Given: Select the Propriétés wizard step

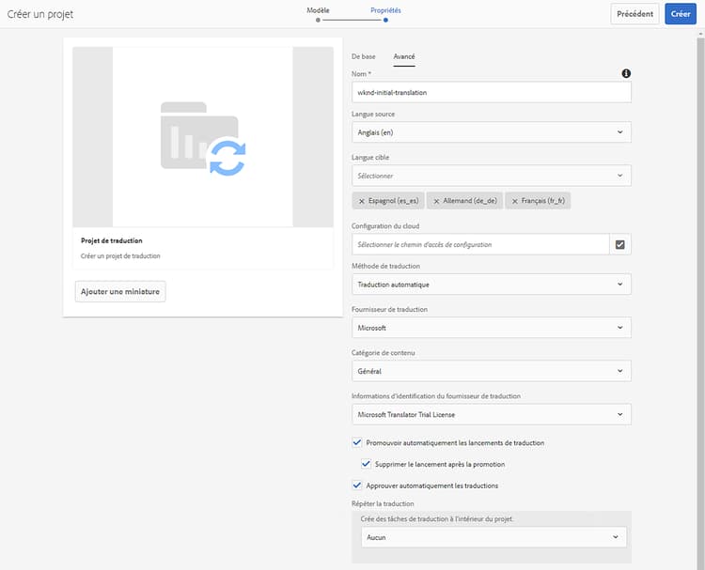Looking at the screenshot, I should point(385,14).
